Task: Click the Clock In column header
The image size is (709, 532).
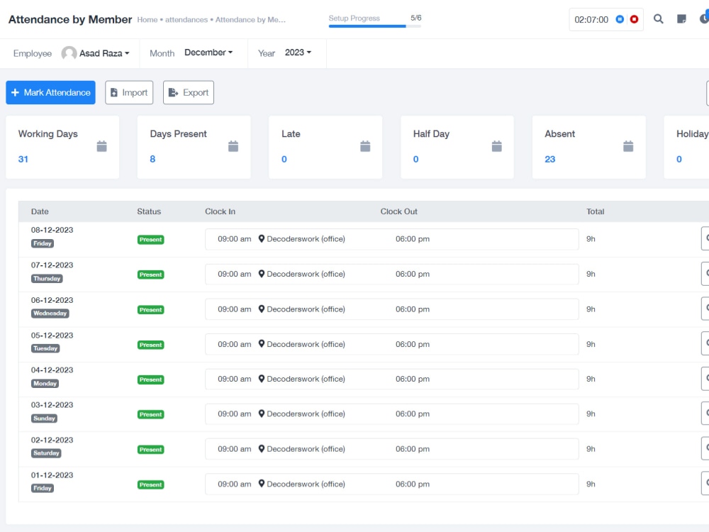Action: tap(220, 211)
